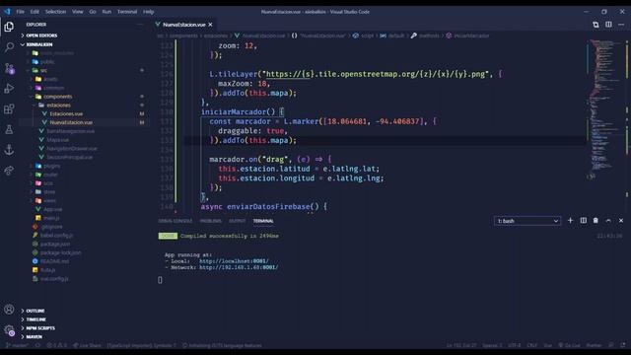This screenshot has height=355, width=631.
Task: Open the Terminal menu
Action: click(x=127, y=12)
